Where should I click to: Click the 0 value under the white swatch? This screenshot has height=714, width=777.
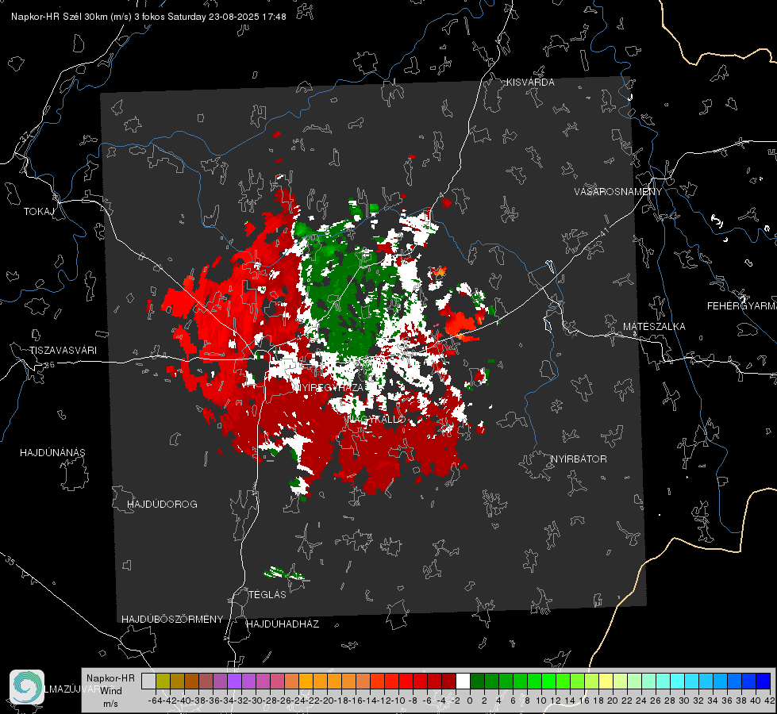pyautogui.click(x=469, y=701)
